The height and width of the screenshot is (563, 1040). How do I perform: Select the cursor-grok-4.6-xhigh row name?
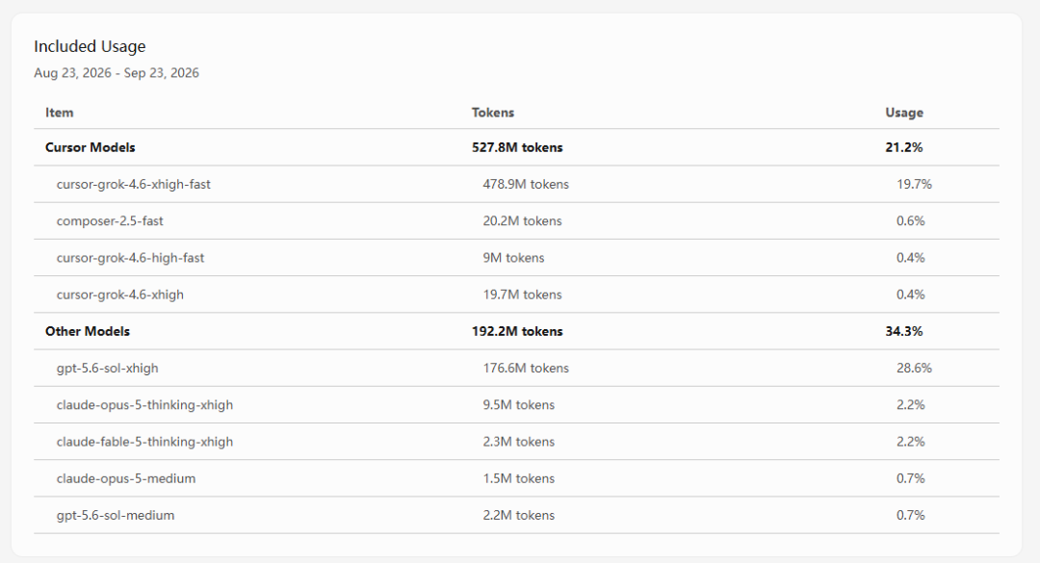click(120, 294)
